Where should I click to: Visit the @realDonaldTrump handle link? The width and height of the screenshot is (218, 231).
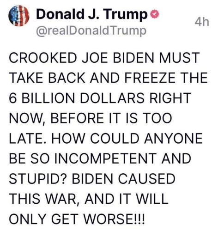coord(91,30)
